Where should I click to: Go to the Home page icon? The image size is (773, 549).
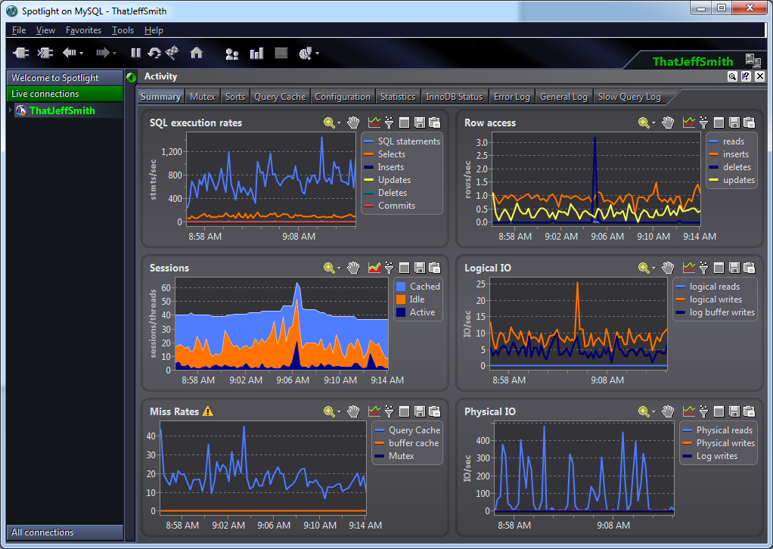pyautogui.click(x=197, y=53)
